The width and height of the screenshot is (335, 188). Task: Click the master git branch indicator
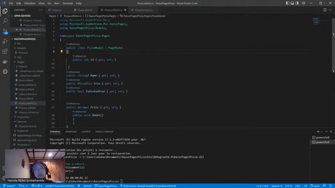[x=9, y=186]
